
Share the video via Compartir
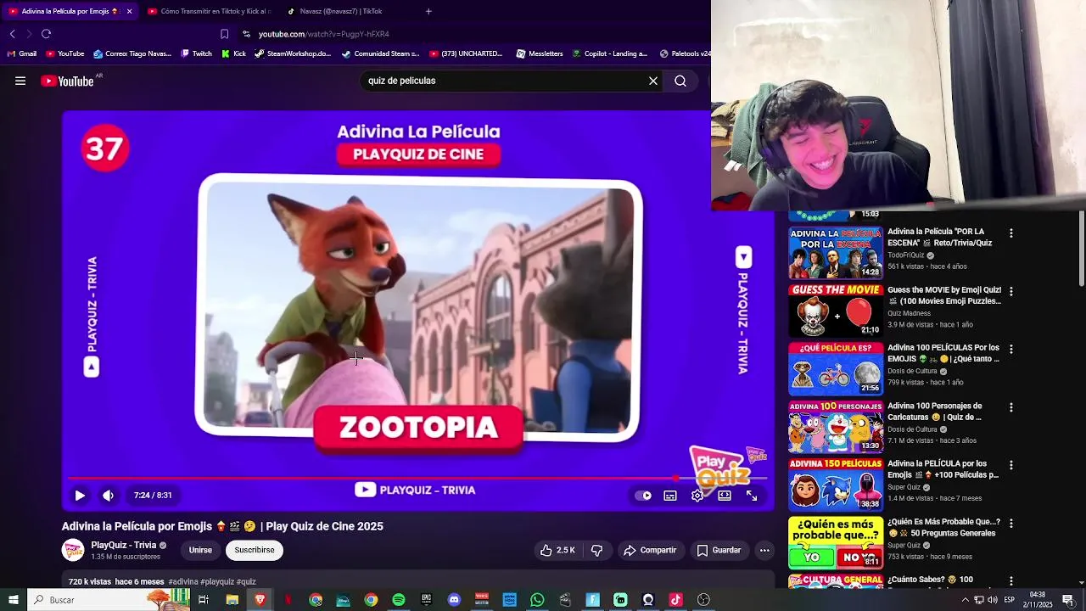click(650, 550)
